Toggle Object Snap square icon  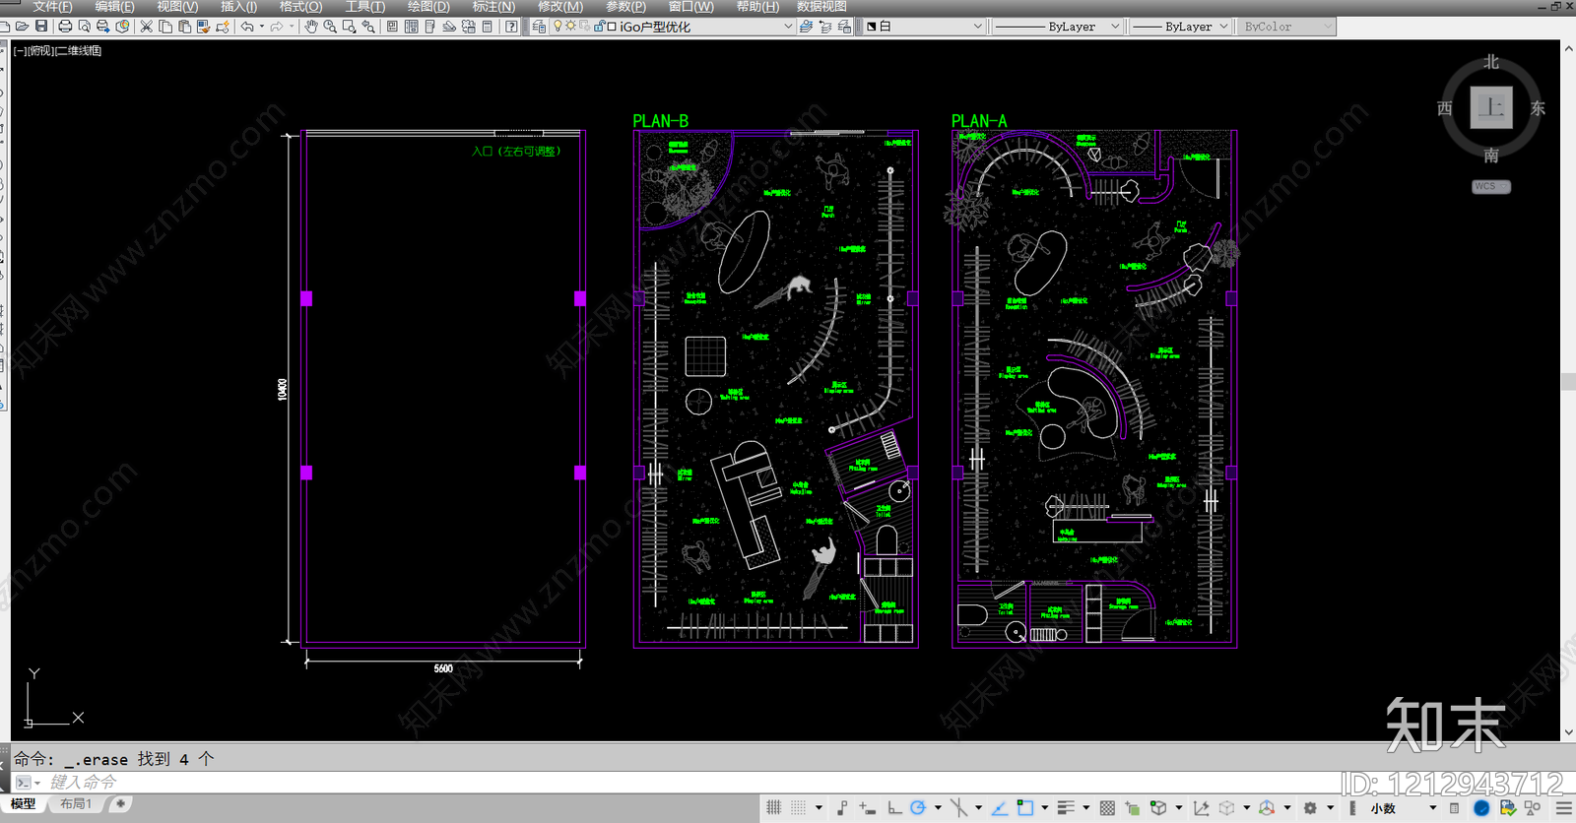(1025, 808)
